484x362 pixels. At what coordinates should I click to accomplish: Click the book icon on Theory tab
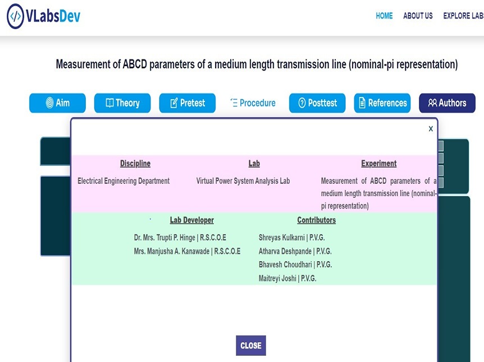(x=109, y=103)
